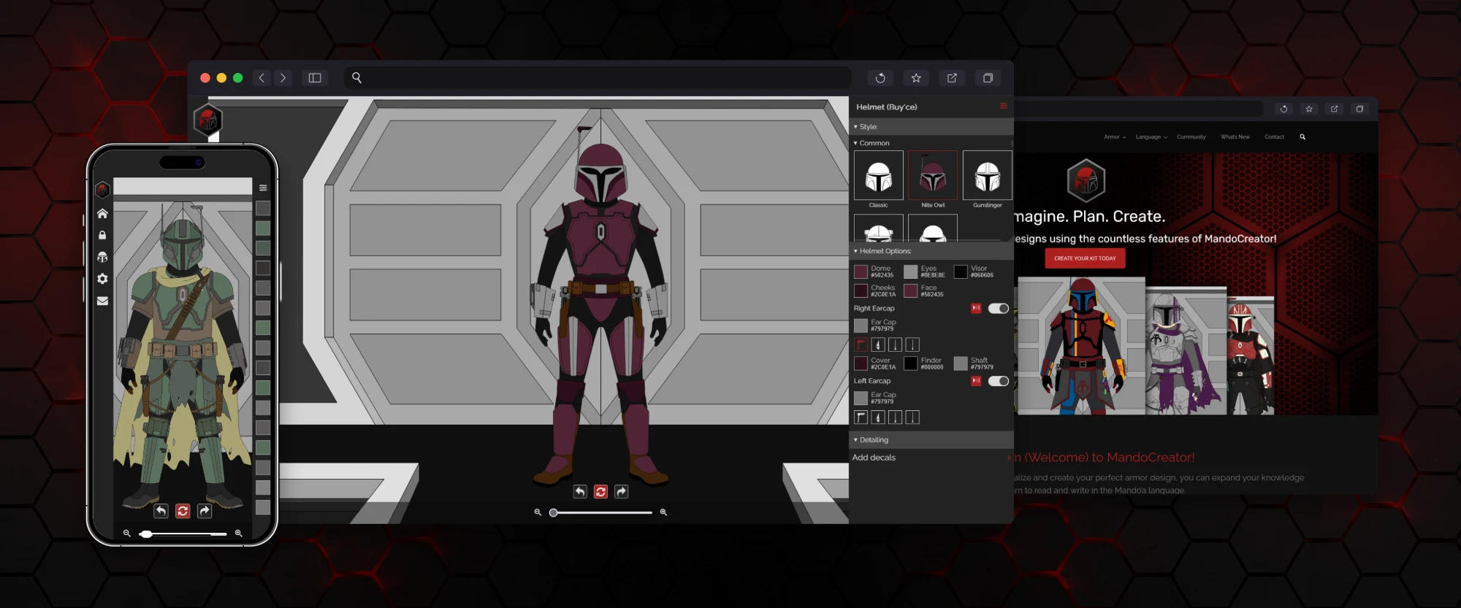Click the redo arrow below the maroon armor
The image size is (1461, 608).
[x=621, y=492]
